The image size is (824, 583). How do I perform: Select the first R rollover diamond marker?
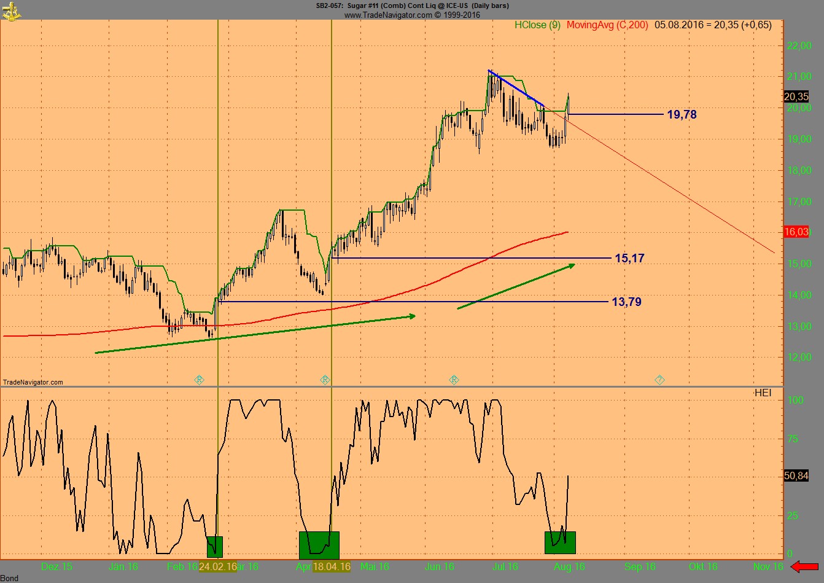(x=199, y=380)
